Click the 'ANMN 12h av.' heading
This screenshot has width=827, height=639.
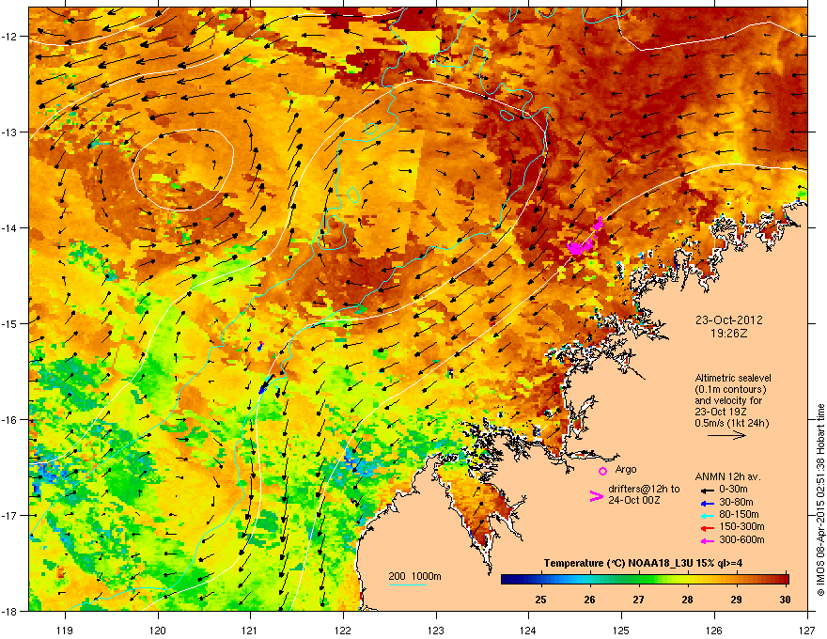pos(727,476)
